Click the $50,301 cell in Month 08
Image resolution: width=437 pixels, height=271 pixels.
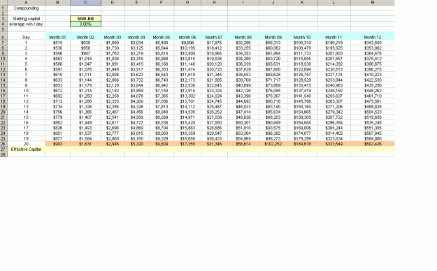(x=243, y=122)
